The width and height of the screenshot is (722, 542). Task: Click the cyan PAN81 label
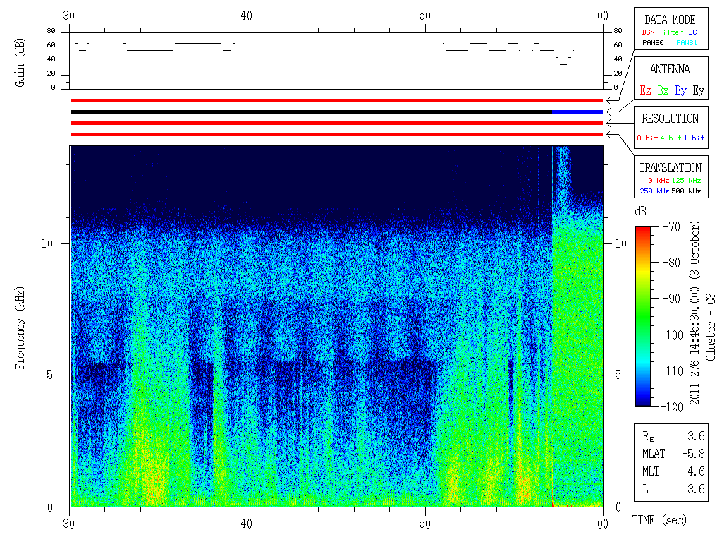687,43
